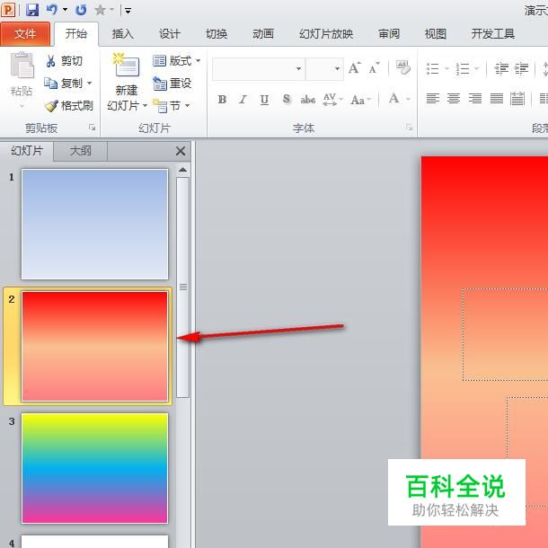
Task: Close the slides pane with X
Action: [x=181, y=151]
